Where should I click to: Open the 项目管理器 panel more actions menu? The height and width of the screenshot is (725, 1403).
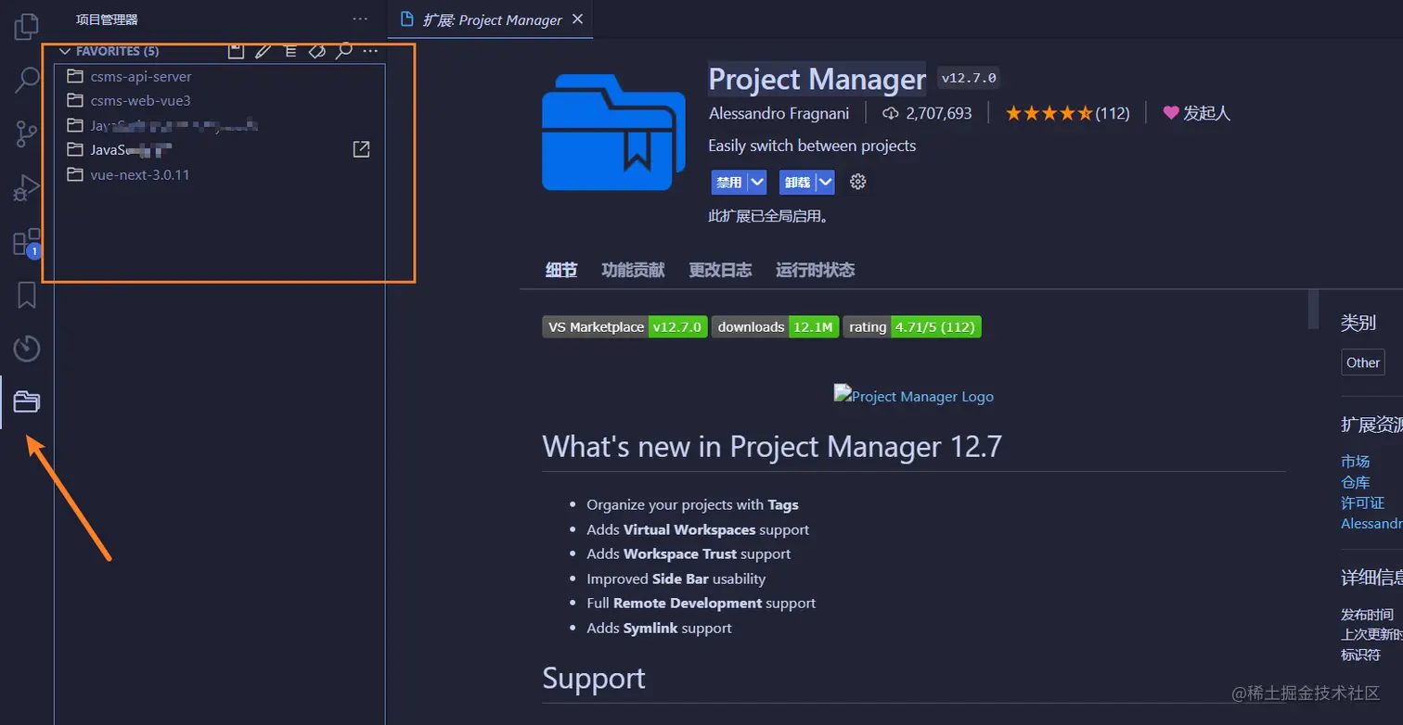pos(360,19)
